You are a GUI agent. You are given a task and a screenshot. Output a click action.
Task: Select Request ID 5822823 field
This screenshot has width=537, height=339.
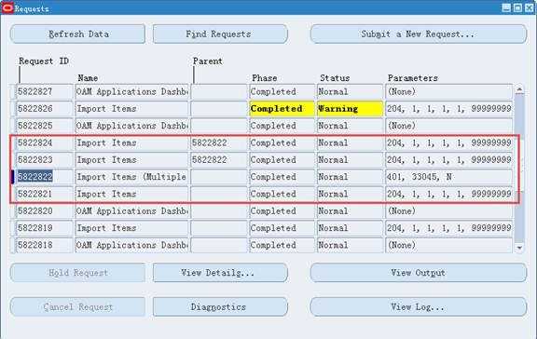click(x=45, y=160)
